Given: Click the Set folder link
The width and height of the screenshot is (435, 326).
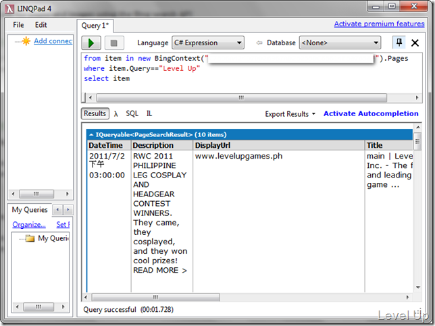Looking at the screenshot, I should (63, 225).
